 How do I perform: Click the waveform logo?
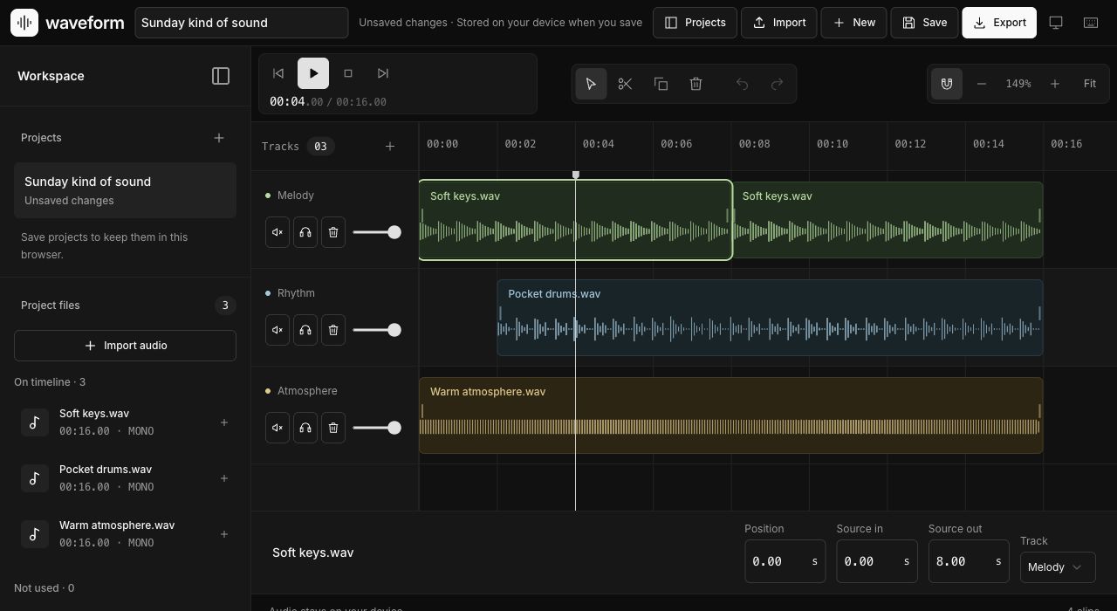tap(67, 23)
